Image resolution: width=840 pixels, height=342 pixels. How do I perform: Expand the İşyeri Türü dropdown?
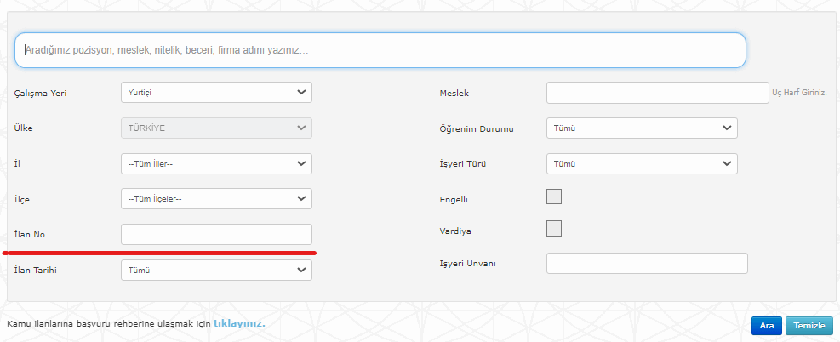click(x=642, y=163)
